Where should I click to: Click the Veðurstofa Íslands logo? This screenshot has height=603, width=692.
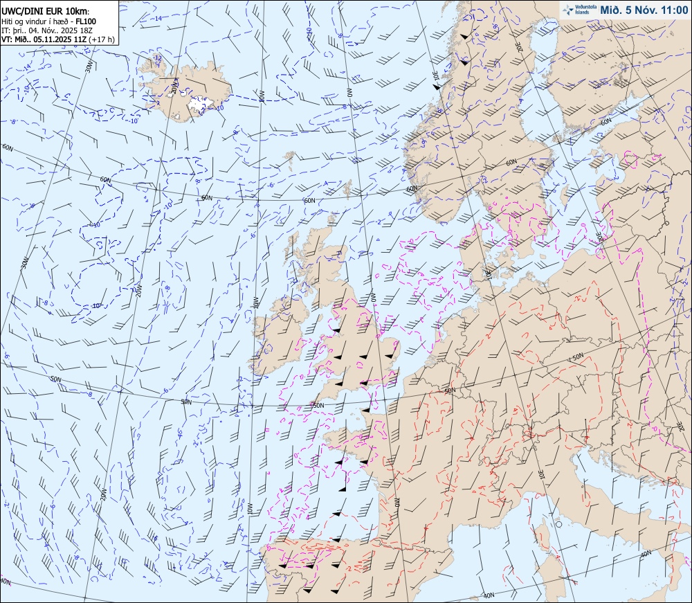(580, 10)
